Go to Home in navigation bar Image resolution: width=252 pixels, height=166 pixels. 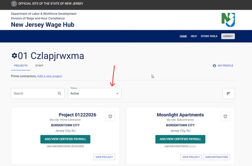183,36
